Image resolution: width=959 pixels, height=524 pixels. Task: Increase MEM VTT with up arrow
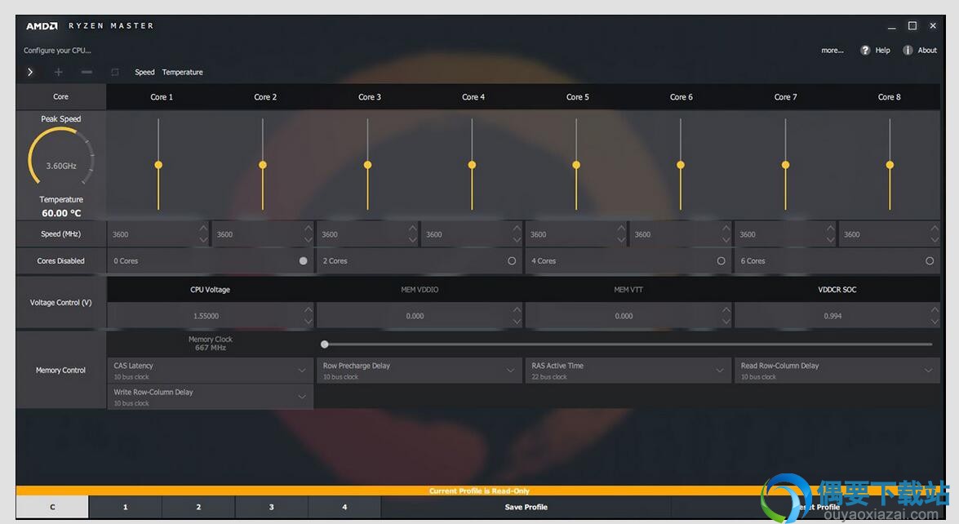(x=726, y=310)
